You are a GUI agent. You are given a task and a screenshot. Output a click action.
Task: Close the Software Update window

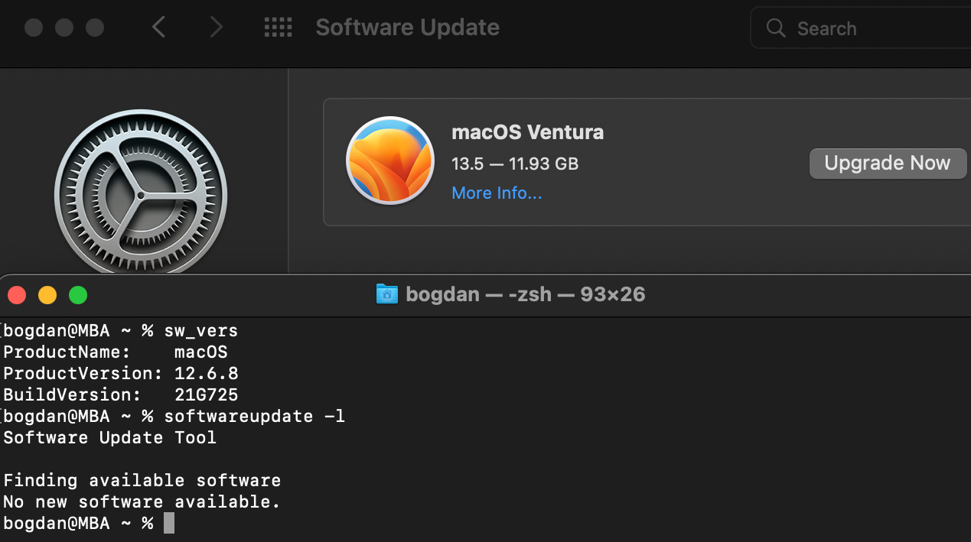point(34,28)
